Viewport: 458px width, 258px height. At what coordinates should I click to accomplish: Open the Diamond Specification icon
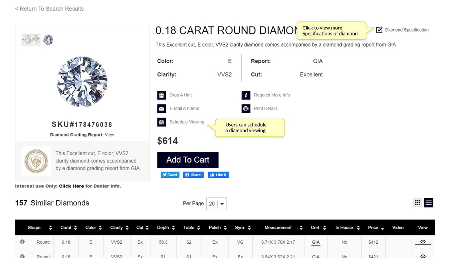379,30
